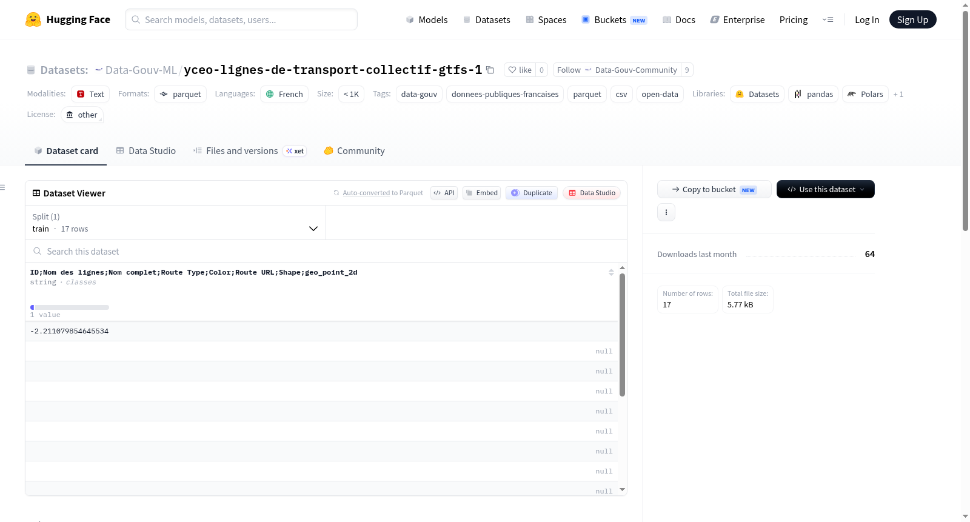Viewport: 970px width, 522px height.
Task: Click the sort arrows on the column header
Action: coord(611,272)
